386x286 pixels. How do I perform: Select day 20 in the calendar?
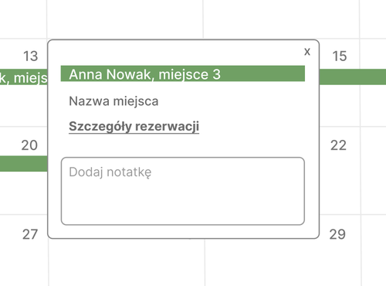point(29,145)
